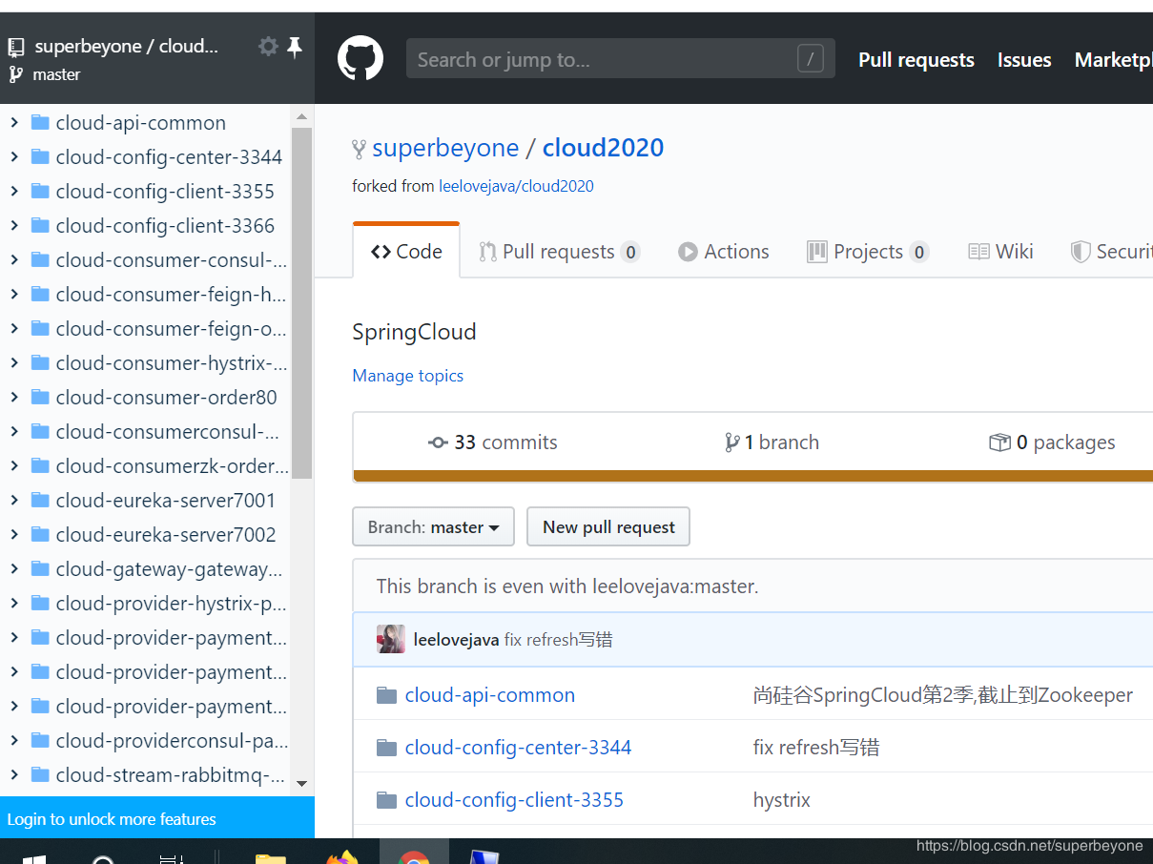The height and width of the screenshot is (864, 1153).
Task: View the 1 branch link
Action: pyautogui.click(x=772, y=442)
